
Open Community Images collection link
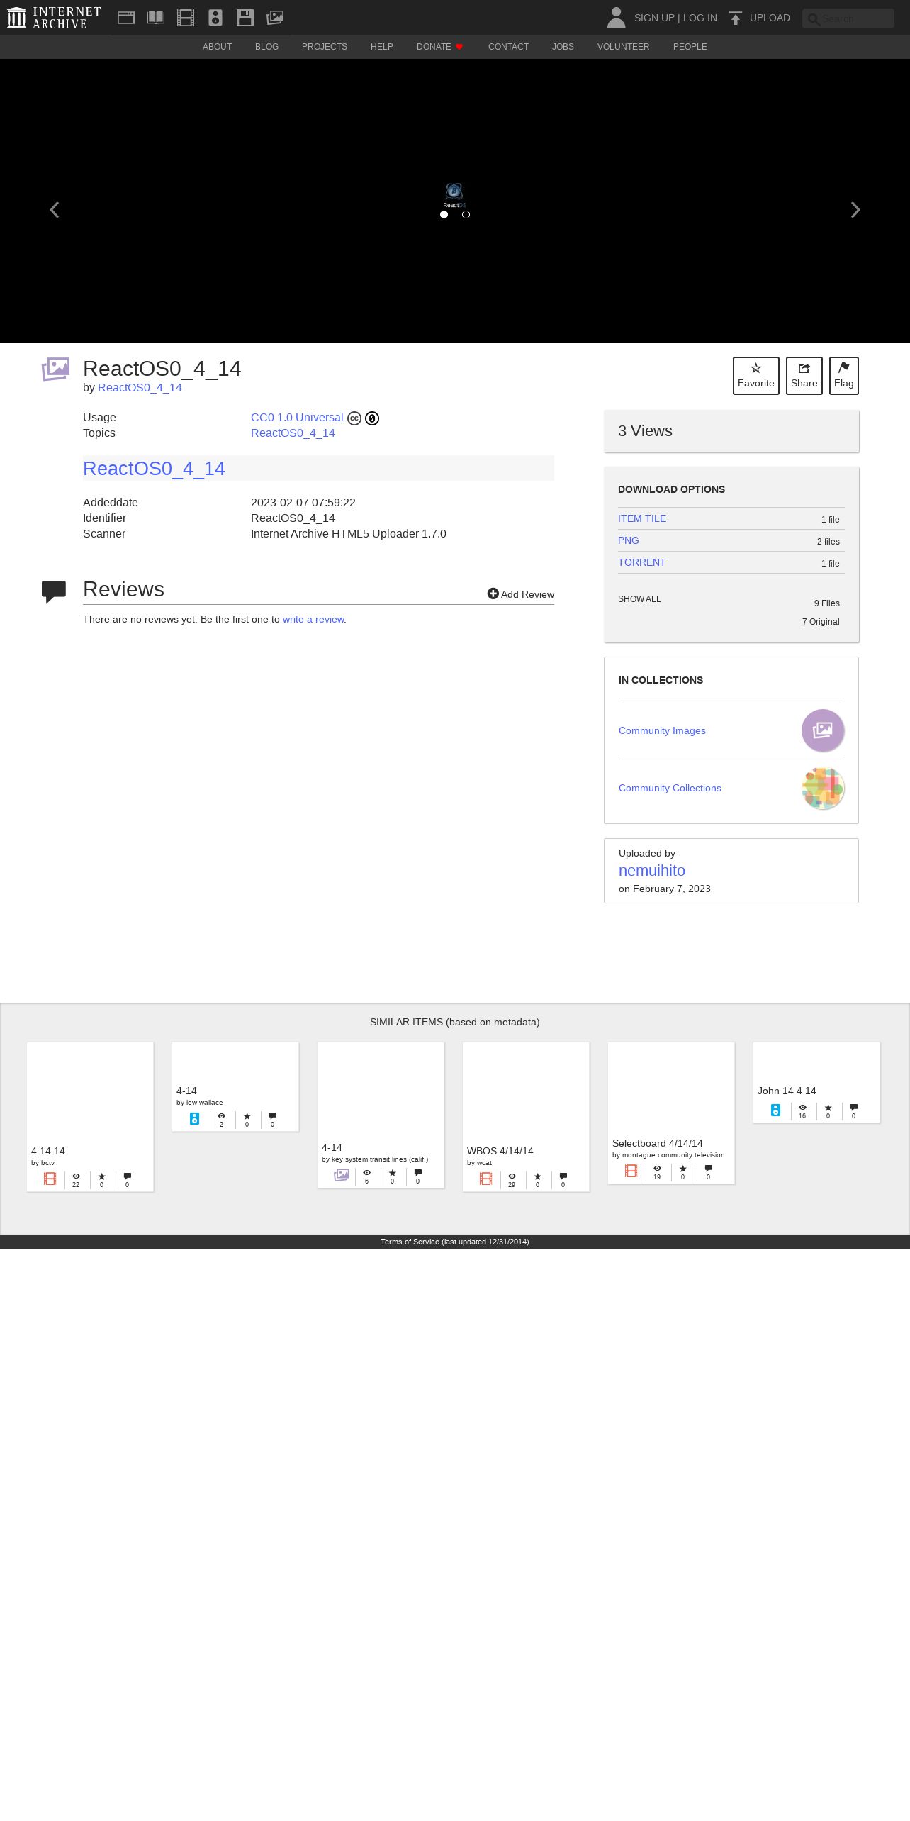pos(662,730)
